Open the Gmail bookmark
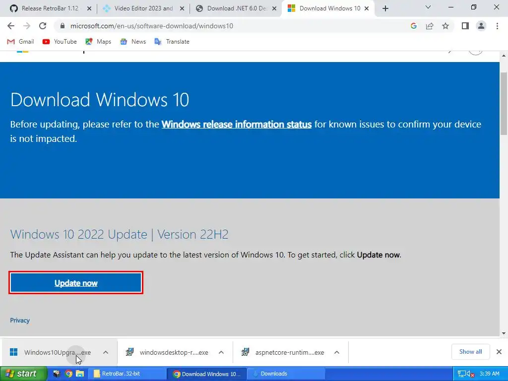Image resolution: width=508 pixels, height=381 pixels. [20, 42]
